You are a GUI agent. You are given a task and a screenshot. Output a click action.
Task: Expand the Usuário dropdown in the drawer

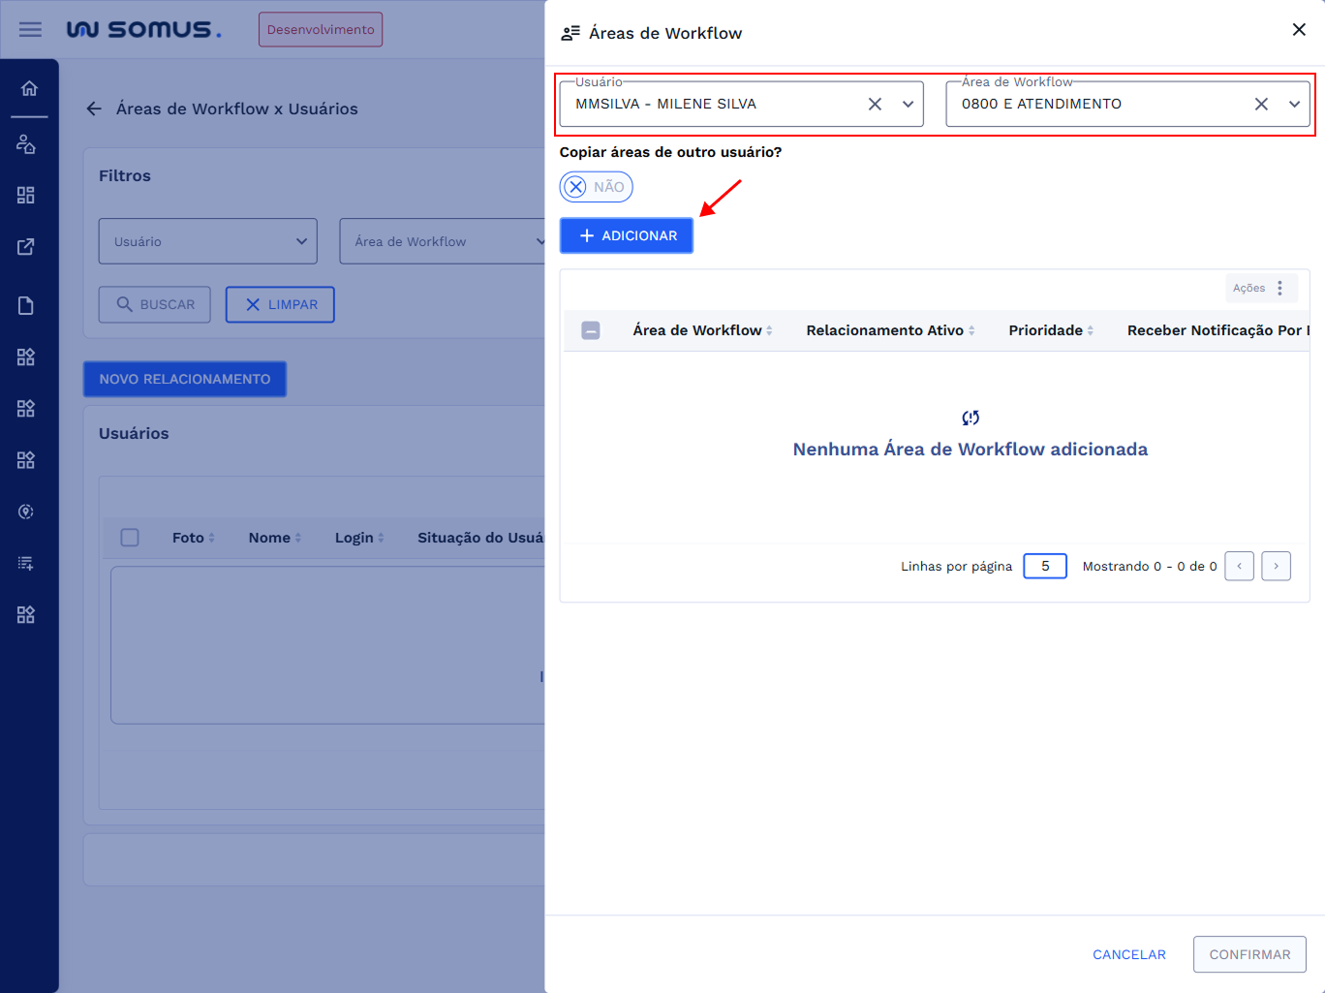click(x=908, y=104)
